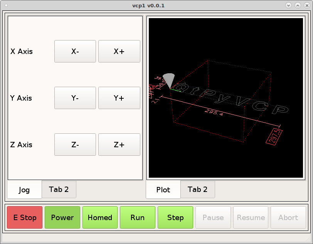This screenshot has height=244, width=313.
Task: Click the Y+ jog button
Action: tap(119, 98)
